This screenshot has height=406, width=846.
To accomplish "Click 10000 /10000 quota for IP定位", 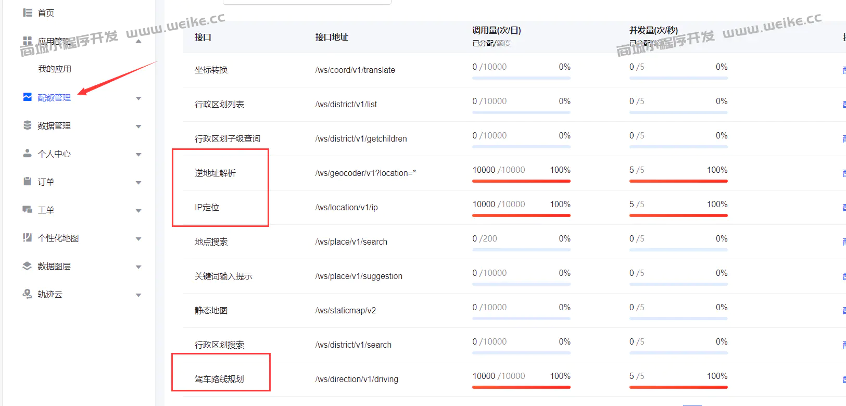I will click(499, 204).
